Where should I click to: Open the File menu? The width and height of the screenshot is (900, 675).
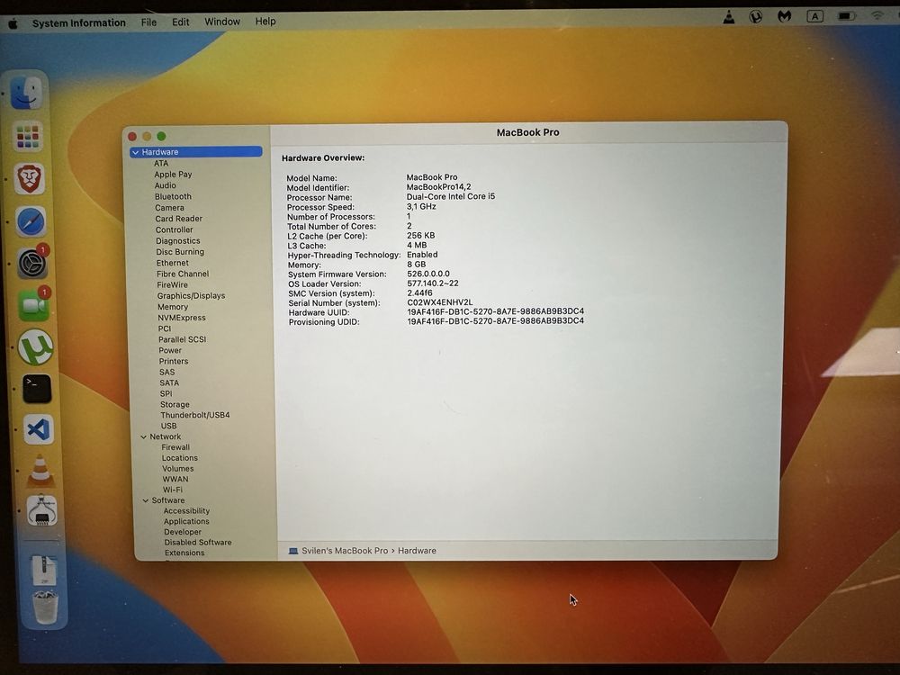click(x=148, y=22)
